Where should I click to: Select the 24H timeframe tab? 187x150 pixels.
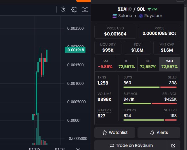pos(169,64)
